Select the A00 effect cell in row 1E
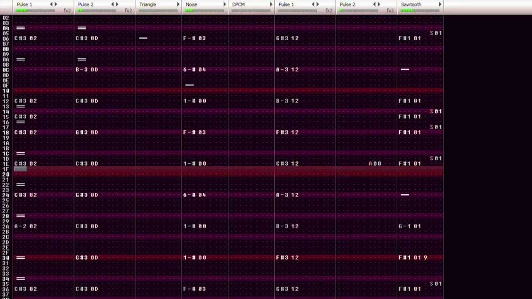532x299 pixels. (x=375, y=164)
